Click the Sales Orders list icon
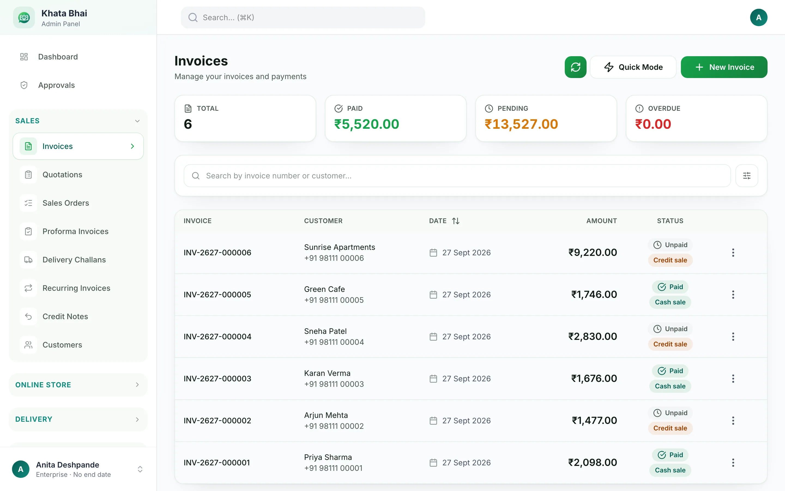Image resolution: width=785 pixels, height=491 pixels. [x=28, y=203]
